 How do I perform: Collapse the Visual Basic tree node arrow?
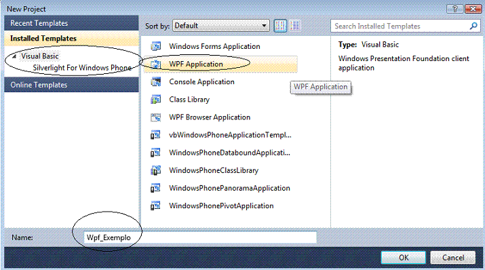[14, 56]
